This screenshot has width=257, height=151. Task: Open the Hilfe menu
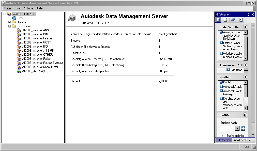40,8
